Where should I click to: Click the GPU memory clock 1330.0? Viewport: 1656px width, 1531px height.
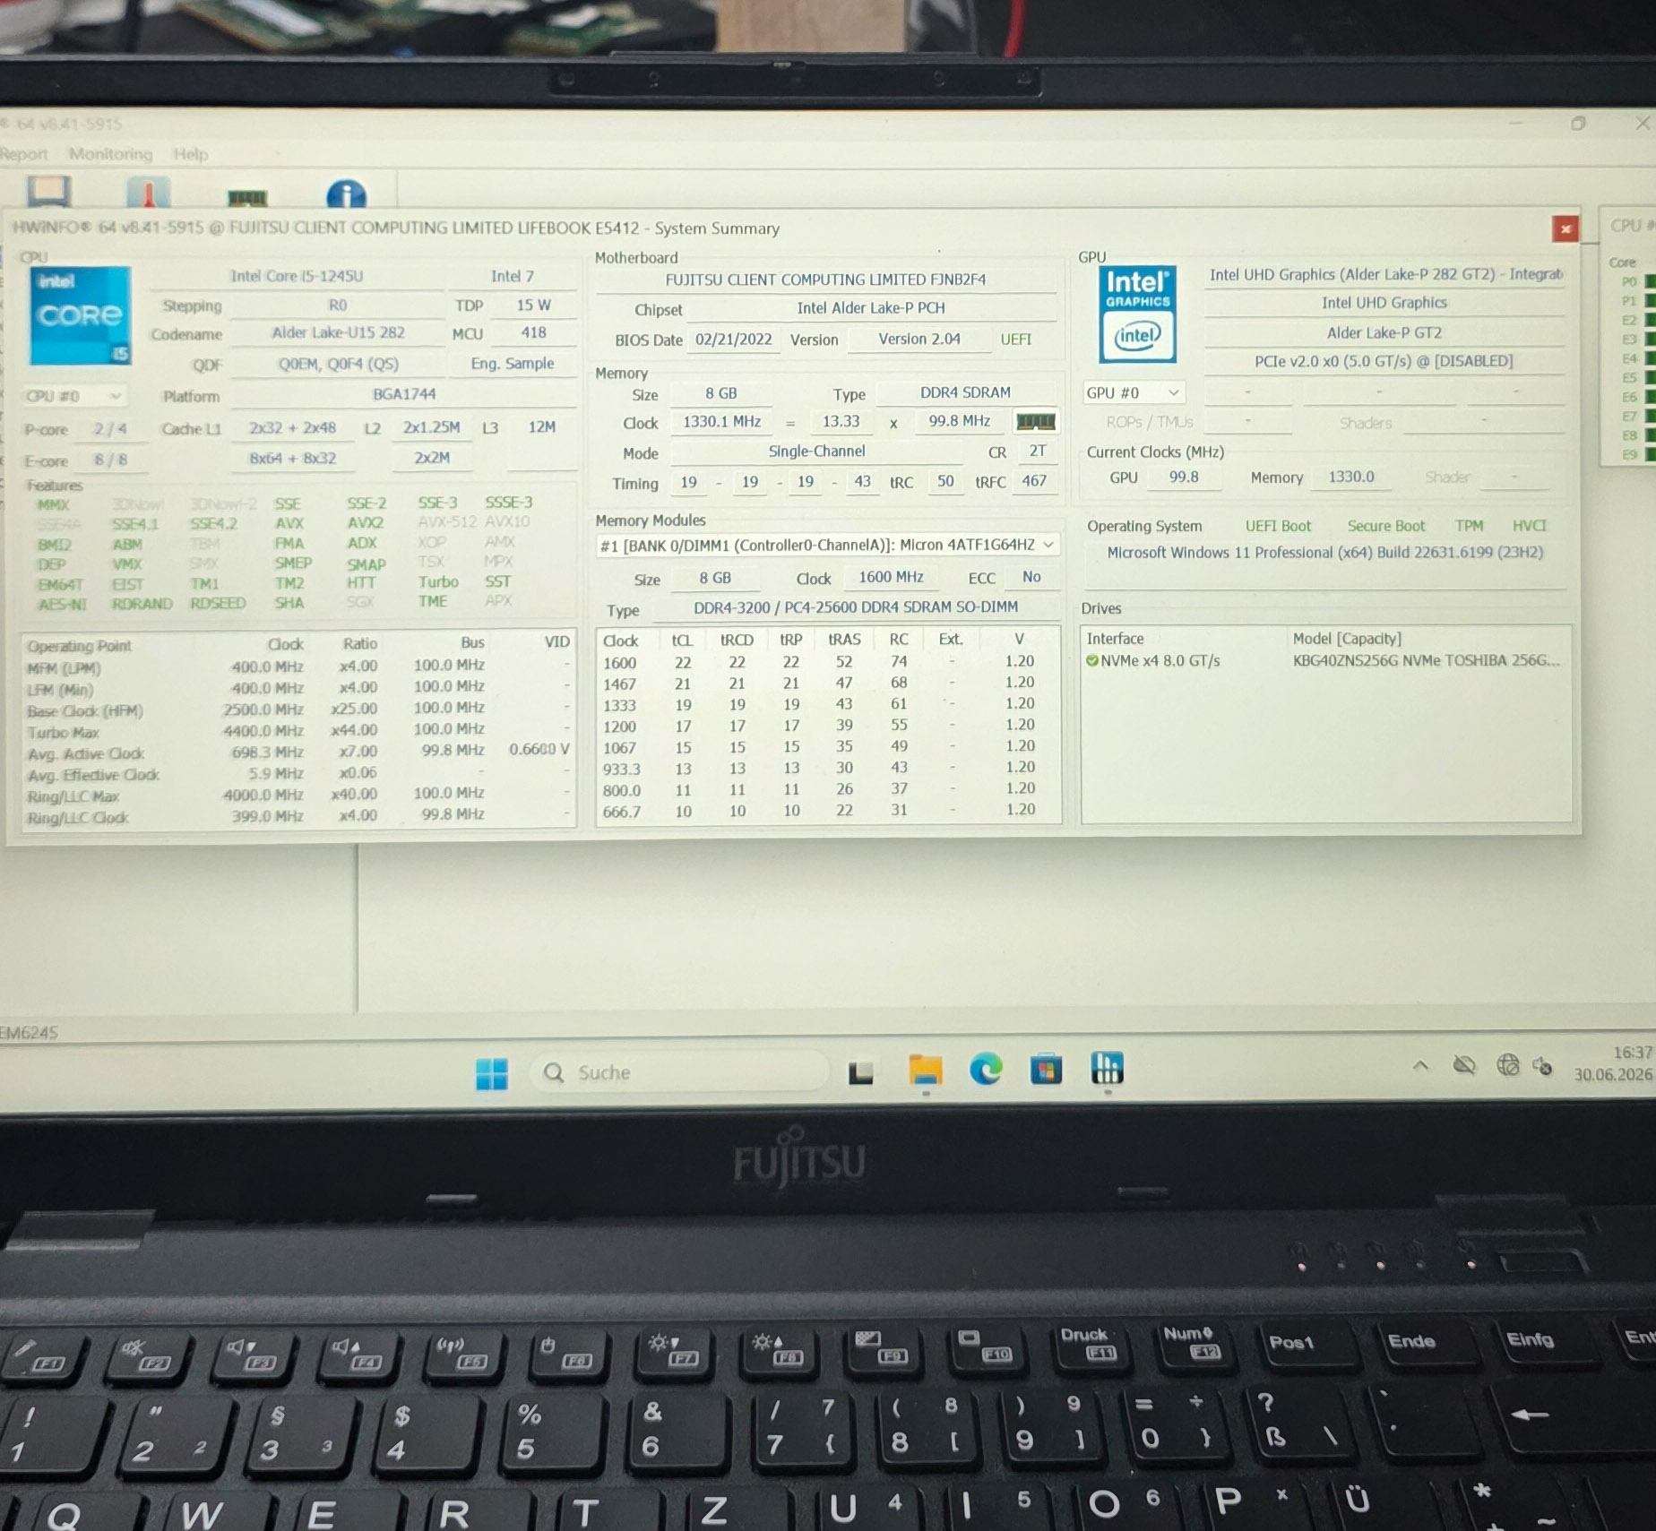click(1350, 477)
